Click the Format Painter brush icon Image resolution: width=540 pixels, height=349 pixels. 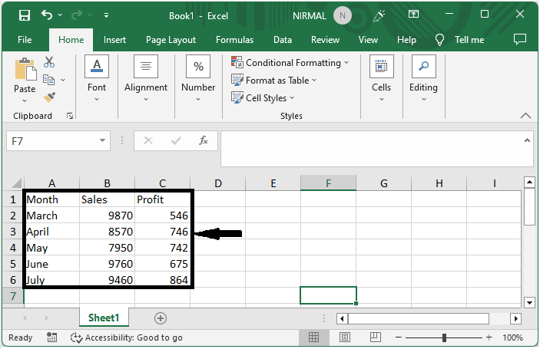tap(49, 97)
